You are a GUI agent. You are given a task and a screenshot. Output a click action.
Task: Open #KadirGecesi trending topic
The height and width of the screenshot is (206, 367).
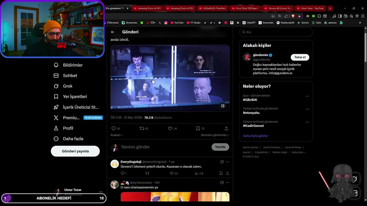click(x=253, y=126)
